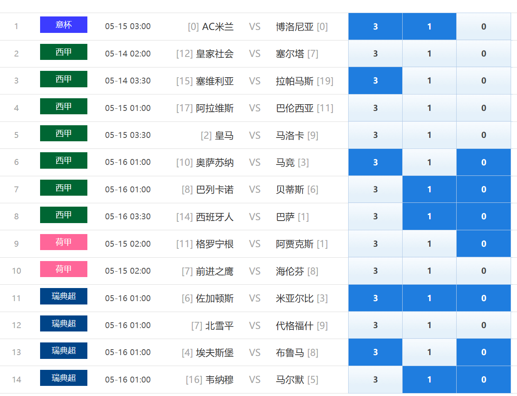
Task: Deselect 3 for 佐加顿斯 vs 米亚尔比
Action: point(375,298)
